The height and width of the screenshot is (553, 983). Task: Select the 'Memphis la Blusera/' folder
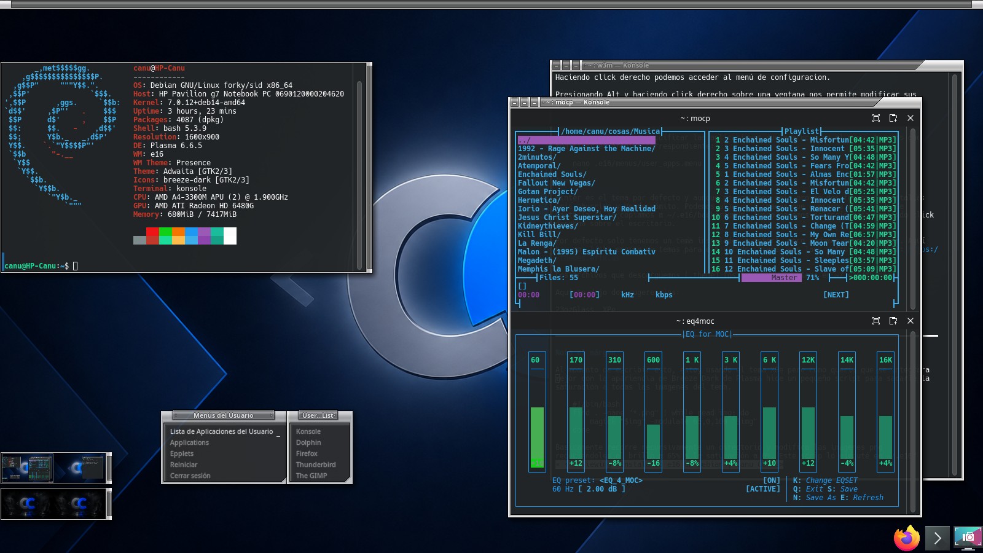[558, 269]
